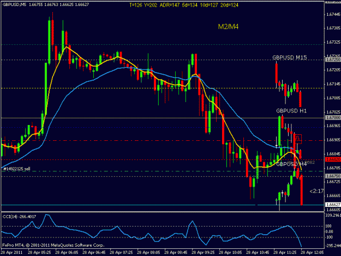Click the GBPUSD H1 mini-chart label

tap(291, 111)
